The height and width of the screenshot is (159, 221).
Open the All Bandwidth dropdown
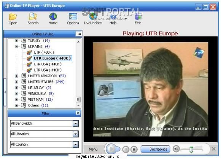[x=75, y=124]
